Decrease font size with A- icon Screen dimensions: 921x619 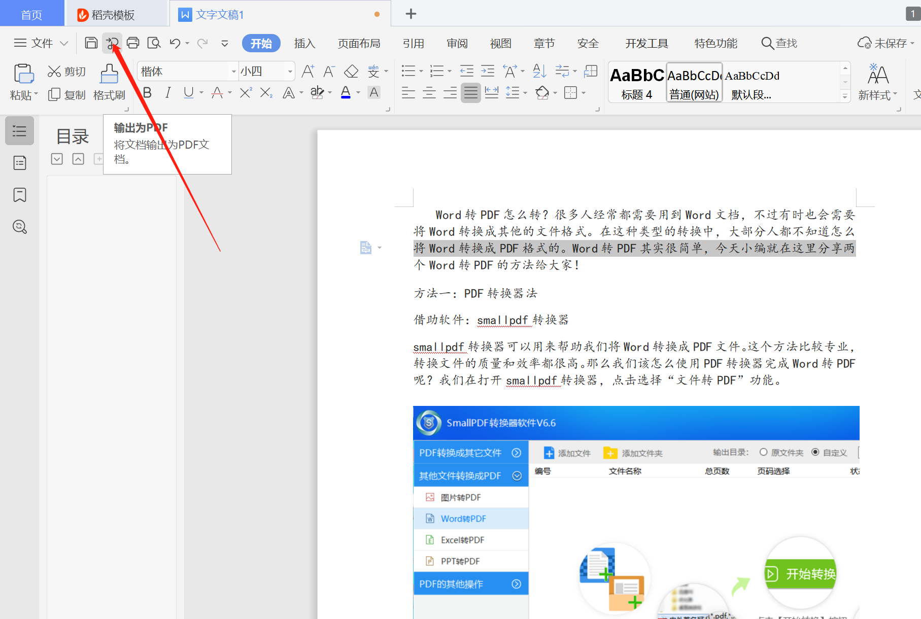coord(329,72)
